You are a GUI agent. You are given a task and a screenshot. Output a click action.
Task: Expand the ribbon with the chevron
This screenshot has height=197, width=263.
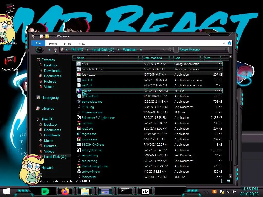224,43
